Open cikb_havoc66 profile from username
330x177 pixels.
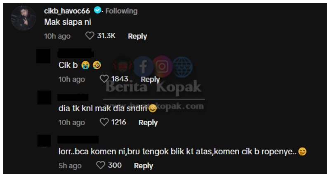point(67,11)
